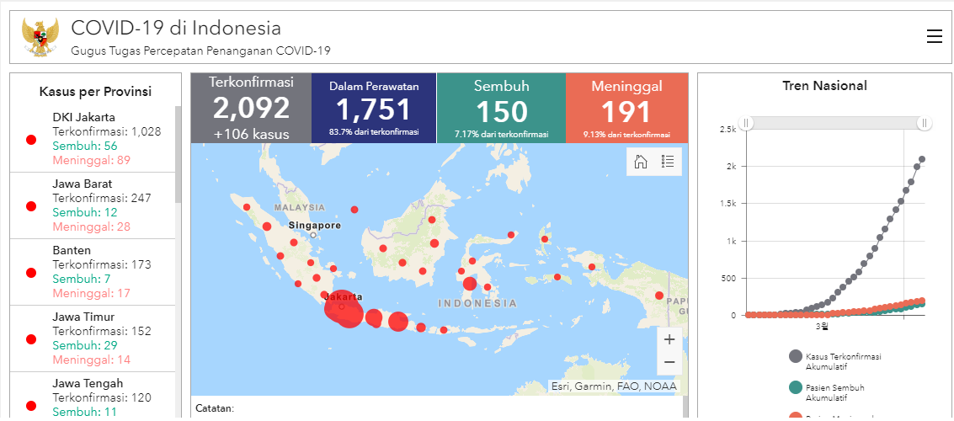Click the red dot beside Jawa Barat
Viewport: 954px width, 421px height.
tap(31, 206)
